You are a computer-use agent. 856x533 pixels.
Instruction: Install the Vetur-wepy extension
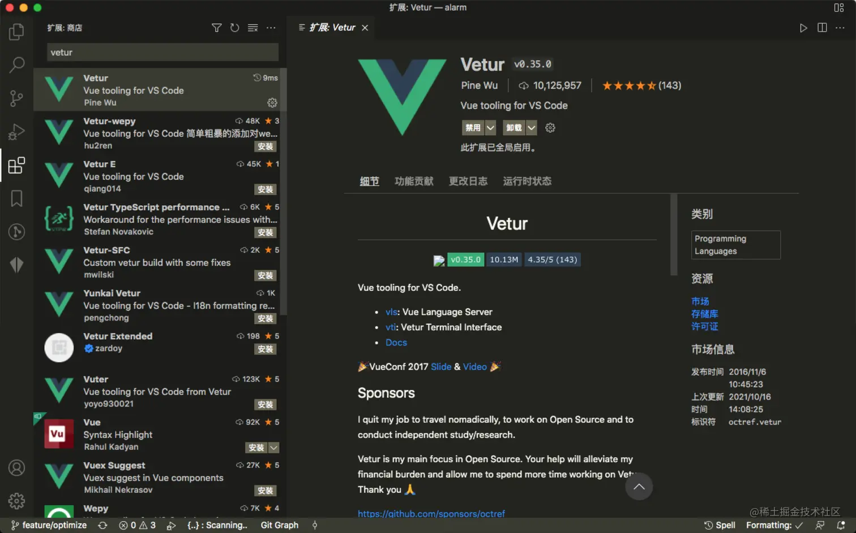pos(266,146)
